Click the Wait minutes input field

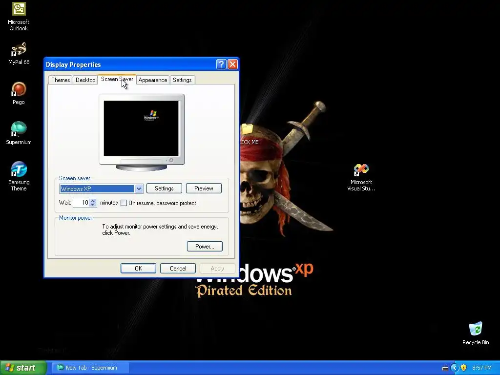tap(81, 203)
